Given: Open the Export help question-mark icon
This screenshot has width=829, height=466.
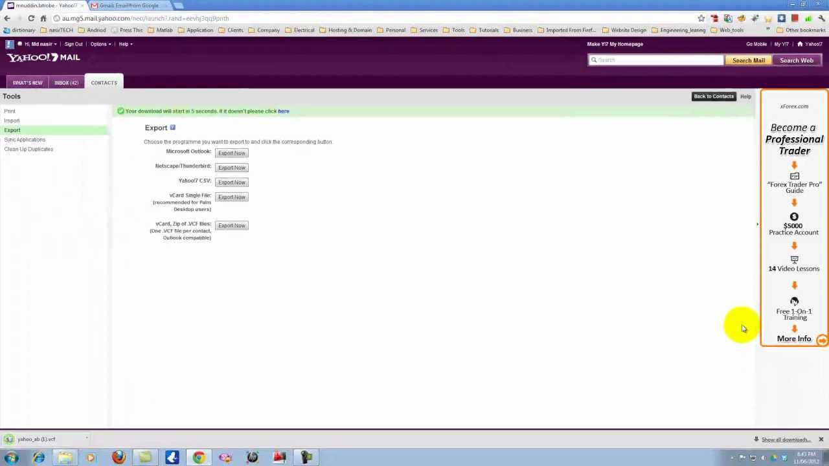Looking at the screenshot, I should point(172,128).
